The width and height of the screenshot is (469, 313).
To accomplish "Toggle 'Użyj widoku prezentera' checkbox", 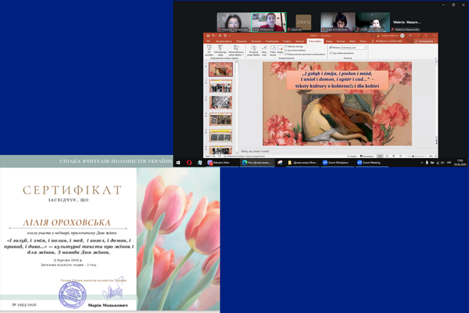I will pyautogui.click(x=331, y=53).
